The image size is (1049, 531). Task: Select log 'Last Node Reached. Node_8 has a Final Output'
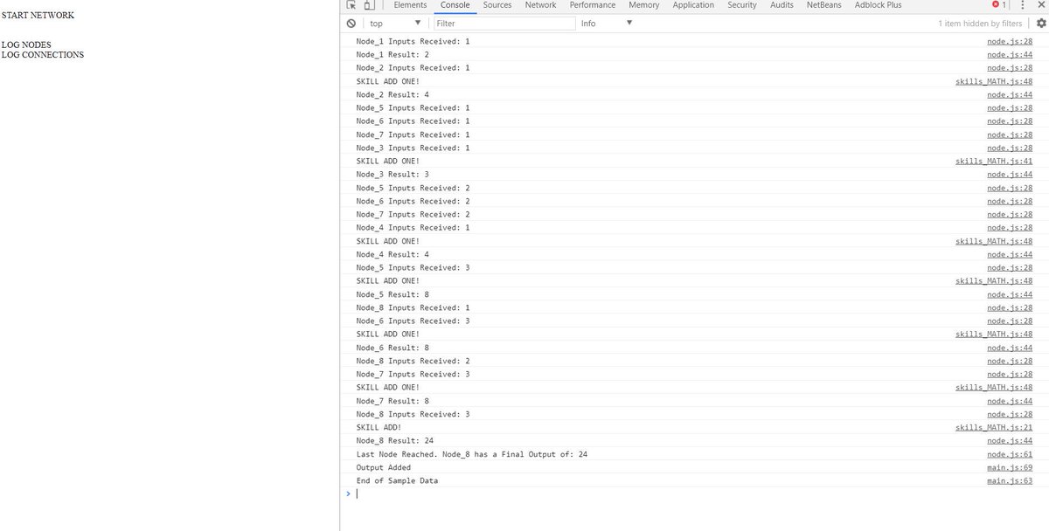pos(472,454)
